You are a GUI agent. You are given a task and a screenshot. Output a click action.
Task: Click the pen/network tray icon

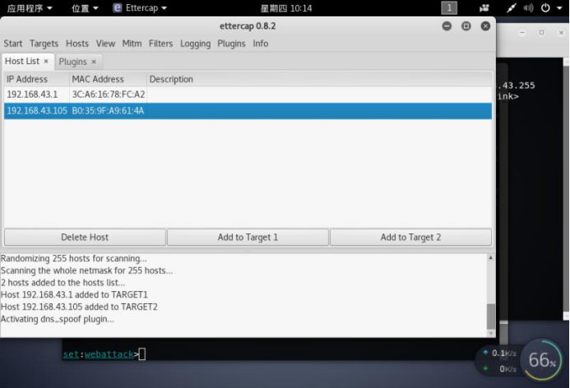(511, 8)
